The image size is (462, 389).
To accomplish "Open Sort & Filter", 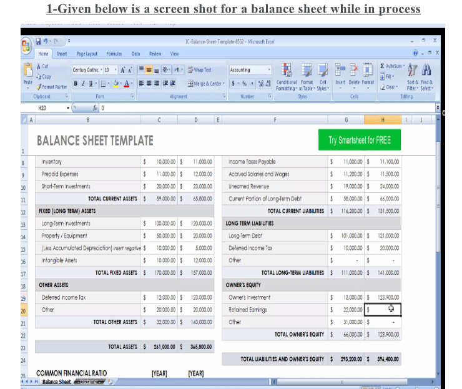I will pyautogui.click(x=413, y=77).
